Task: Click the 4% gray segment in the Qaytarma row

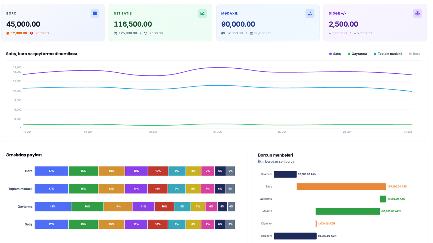Action: pyautogui.click(x=231, y=207)
